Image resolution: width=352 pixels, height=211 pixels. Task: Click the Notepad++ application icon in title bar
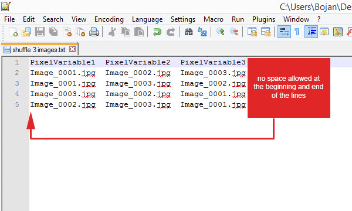6,6
